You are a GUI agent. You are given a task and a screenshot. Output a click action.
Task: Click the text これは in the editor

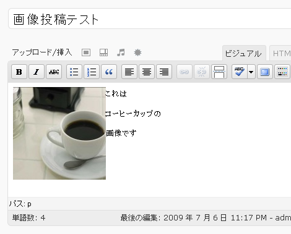coord(116,94)
